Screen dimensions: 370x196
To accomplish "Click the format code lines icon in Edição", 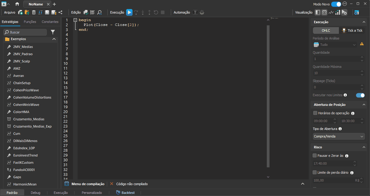I will pyautogui.click(x=92, y=12).
